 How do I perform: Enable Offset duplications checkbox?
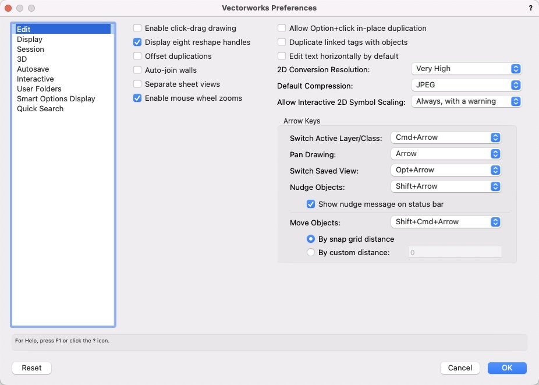pyautogui.click(x=137, y=56)
